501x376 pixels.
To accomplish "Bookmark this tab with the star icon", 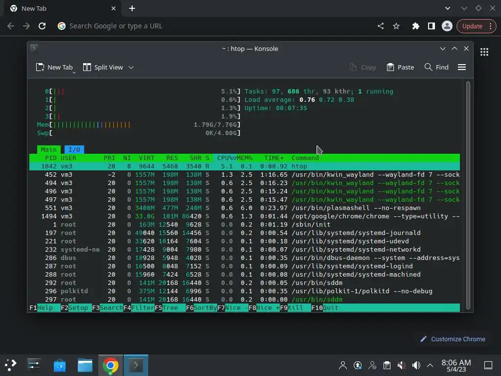I will pyautogui.click(x=396, y=26).
